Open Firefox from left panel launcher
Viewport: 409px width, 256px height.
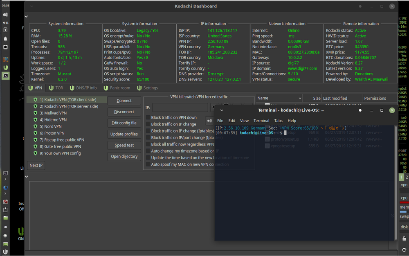tap(5, 188)
